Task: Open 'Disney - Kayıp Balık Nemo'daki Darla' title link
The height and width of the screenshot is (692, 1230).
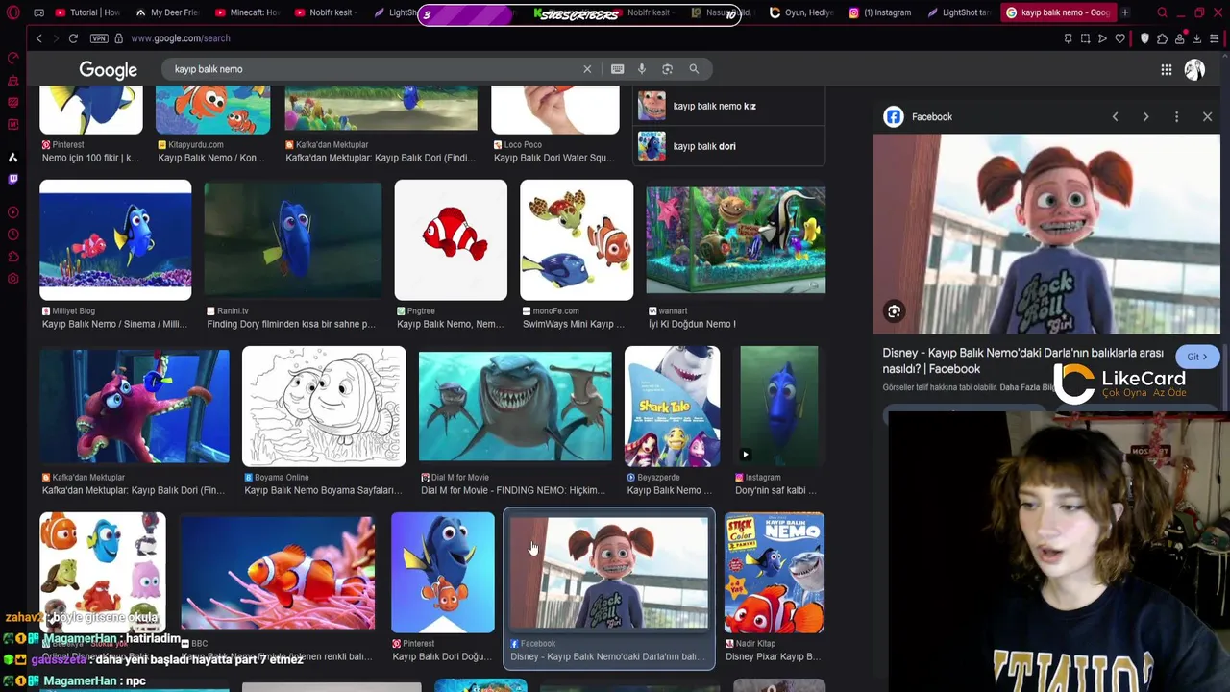Action: pos(1022,360)
